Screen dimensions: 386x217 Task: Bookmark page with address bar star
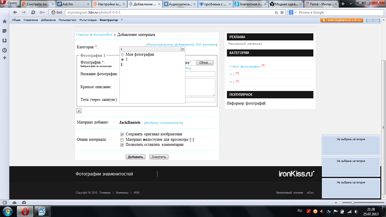[x=282, y=12]
